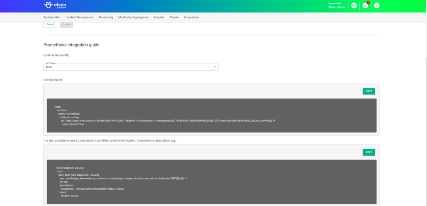427x206 pixels.
Task: Copy the webhook config snippet
Action: (369, 91)
